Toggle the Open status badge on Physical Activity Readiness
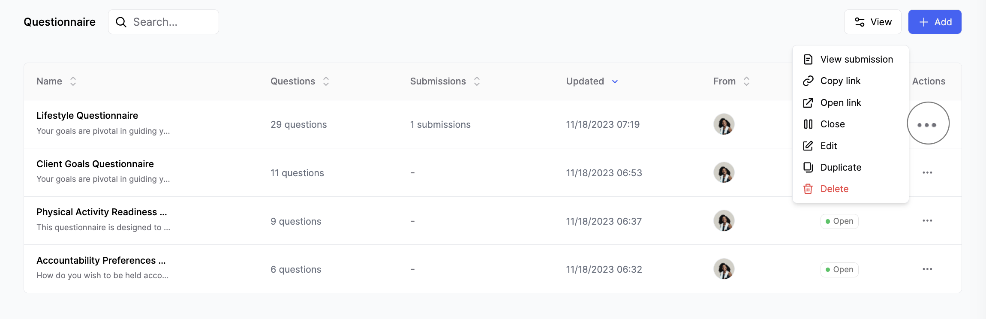986x319 pixels. (839, 221)
